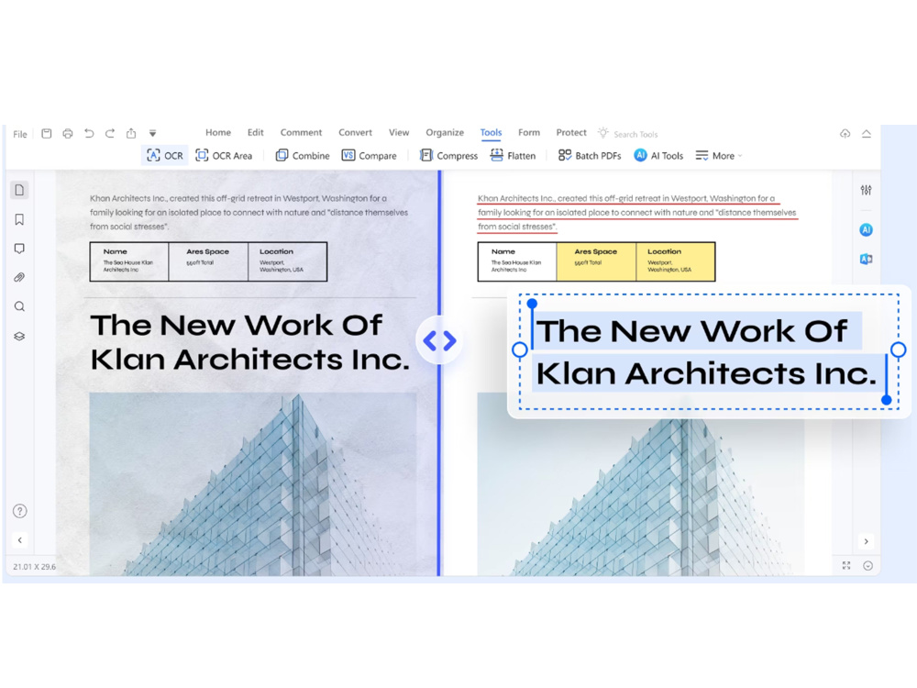Click the Save icon in top toolbar

(46, 133)
